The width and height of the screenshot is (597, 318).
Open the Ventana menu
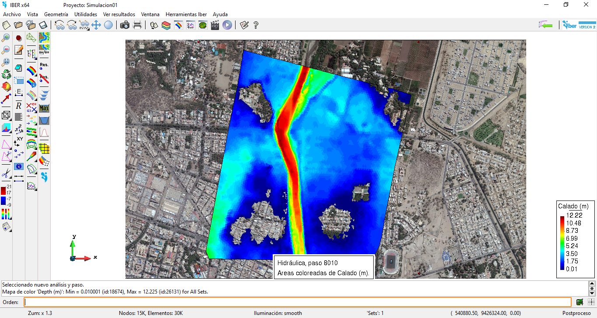point(150,14)
